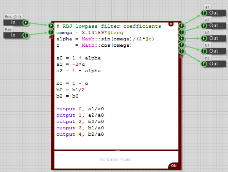
Task: Click the 'b2' output label
Action: coord(207,58)
